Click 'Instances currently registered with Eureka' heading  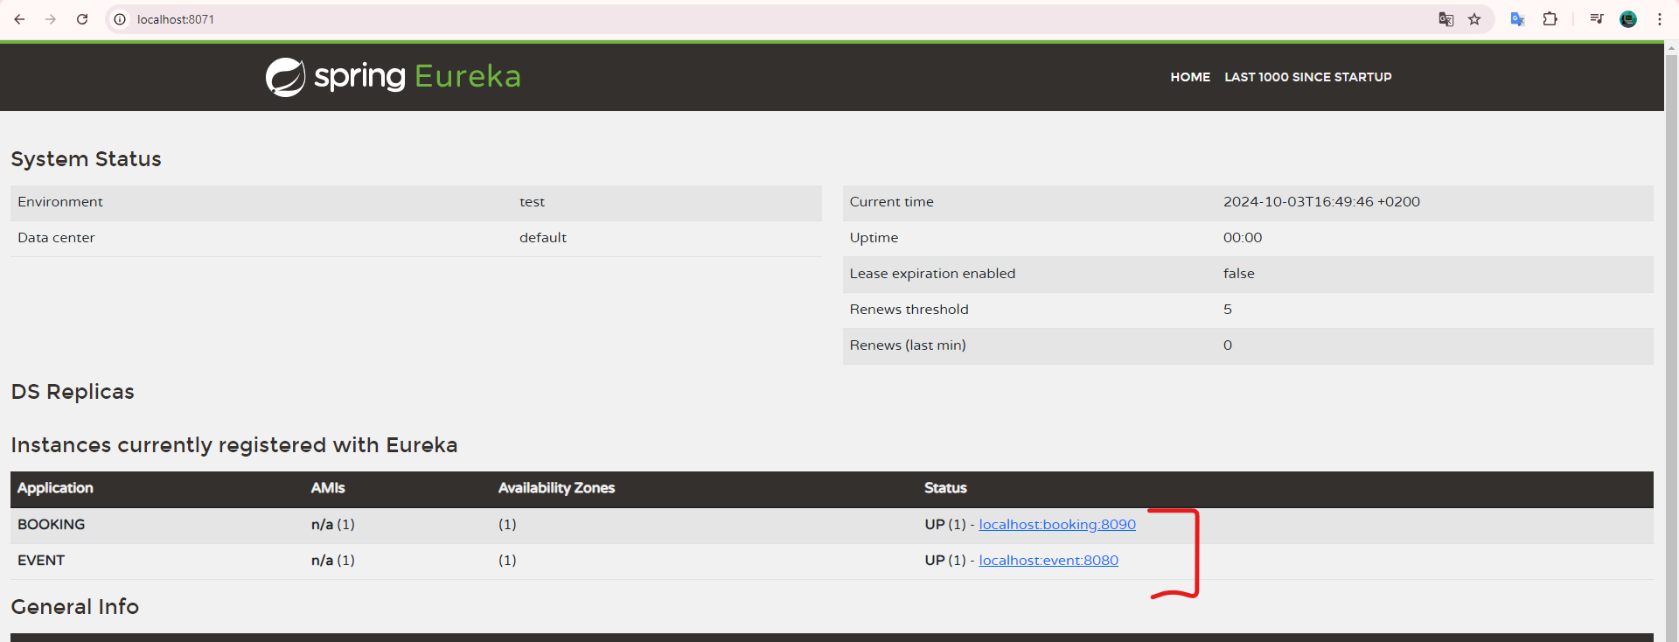tap(234, 445)
